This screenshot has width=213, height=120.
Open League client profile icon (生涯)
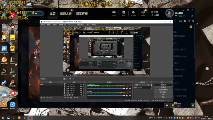point(114,14)
